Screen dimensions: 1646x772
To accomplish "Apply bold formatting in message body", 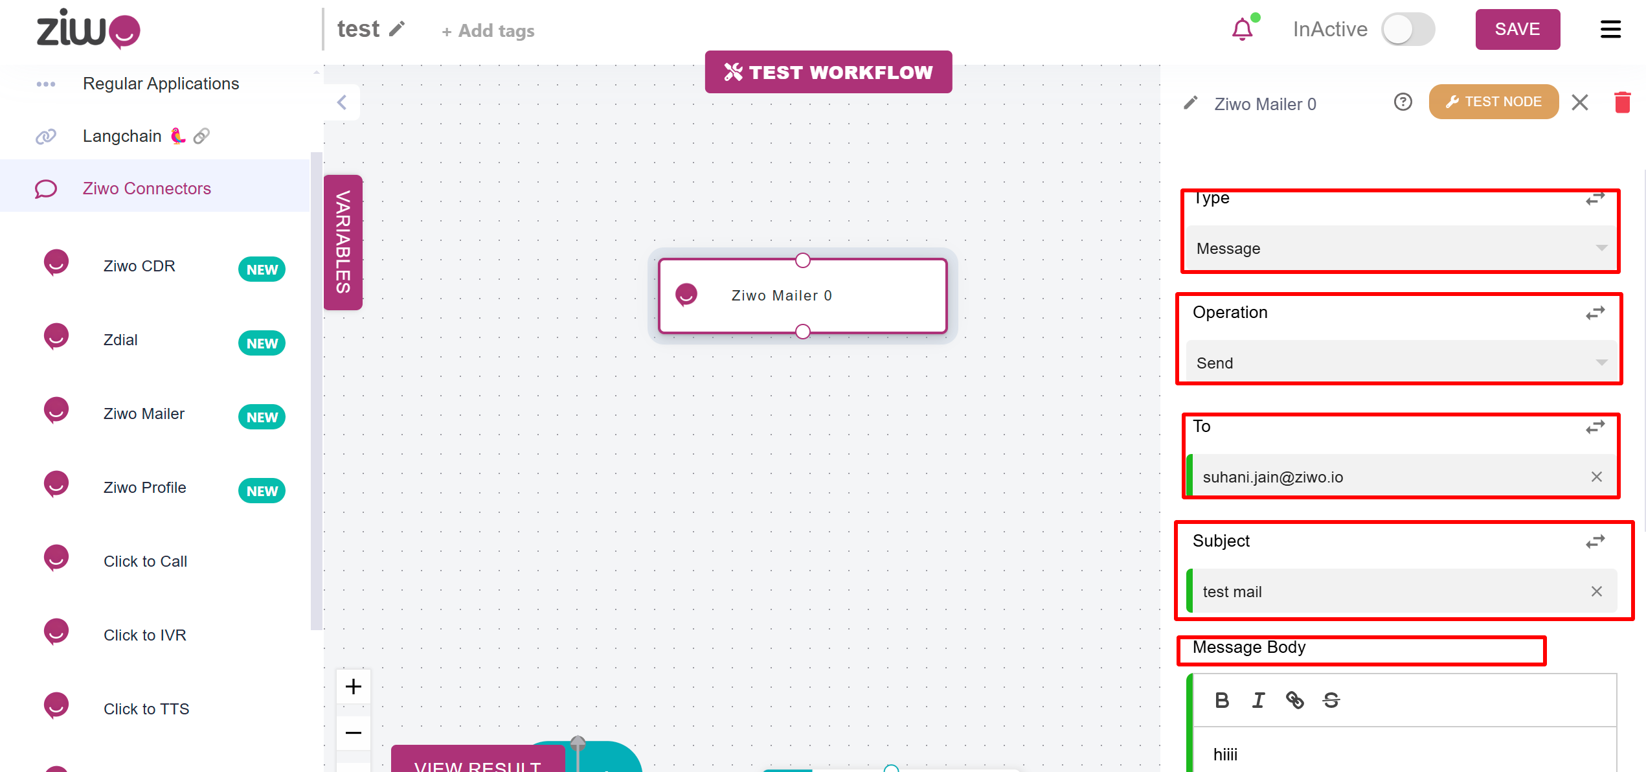I will click(x=1222, y=700).
